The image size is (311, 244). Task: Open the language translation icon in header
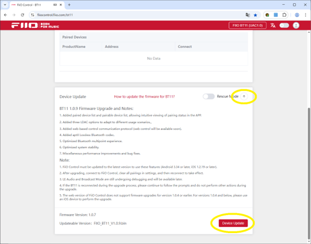pyautogui.click(x=273, y=26)
